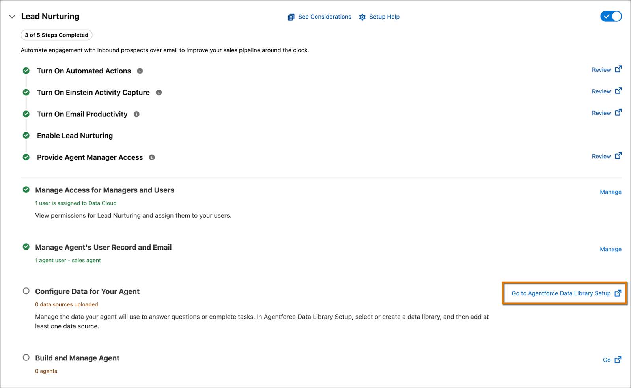This screenshot has height=388, width=631.
Task: Click info icon next to Provide Agent Manager Access
Action: tap(152, 157)
